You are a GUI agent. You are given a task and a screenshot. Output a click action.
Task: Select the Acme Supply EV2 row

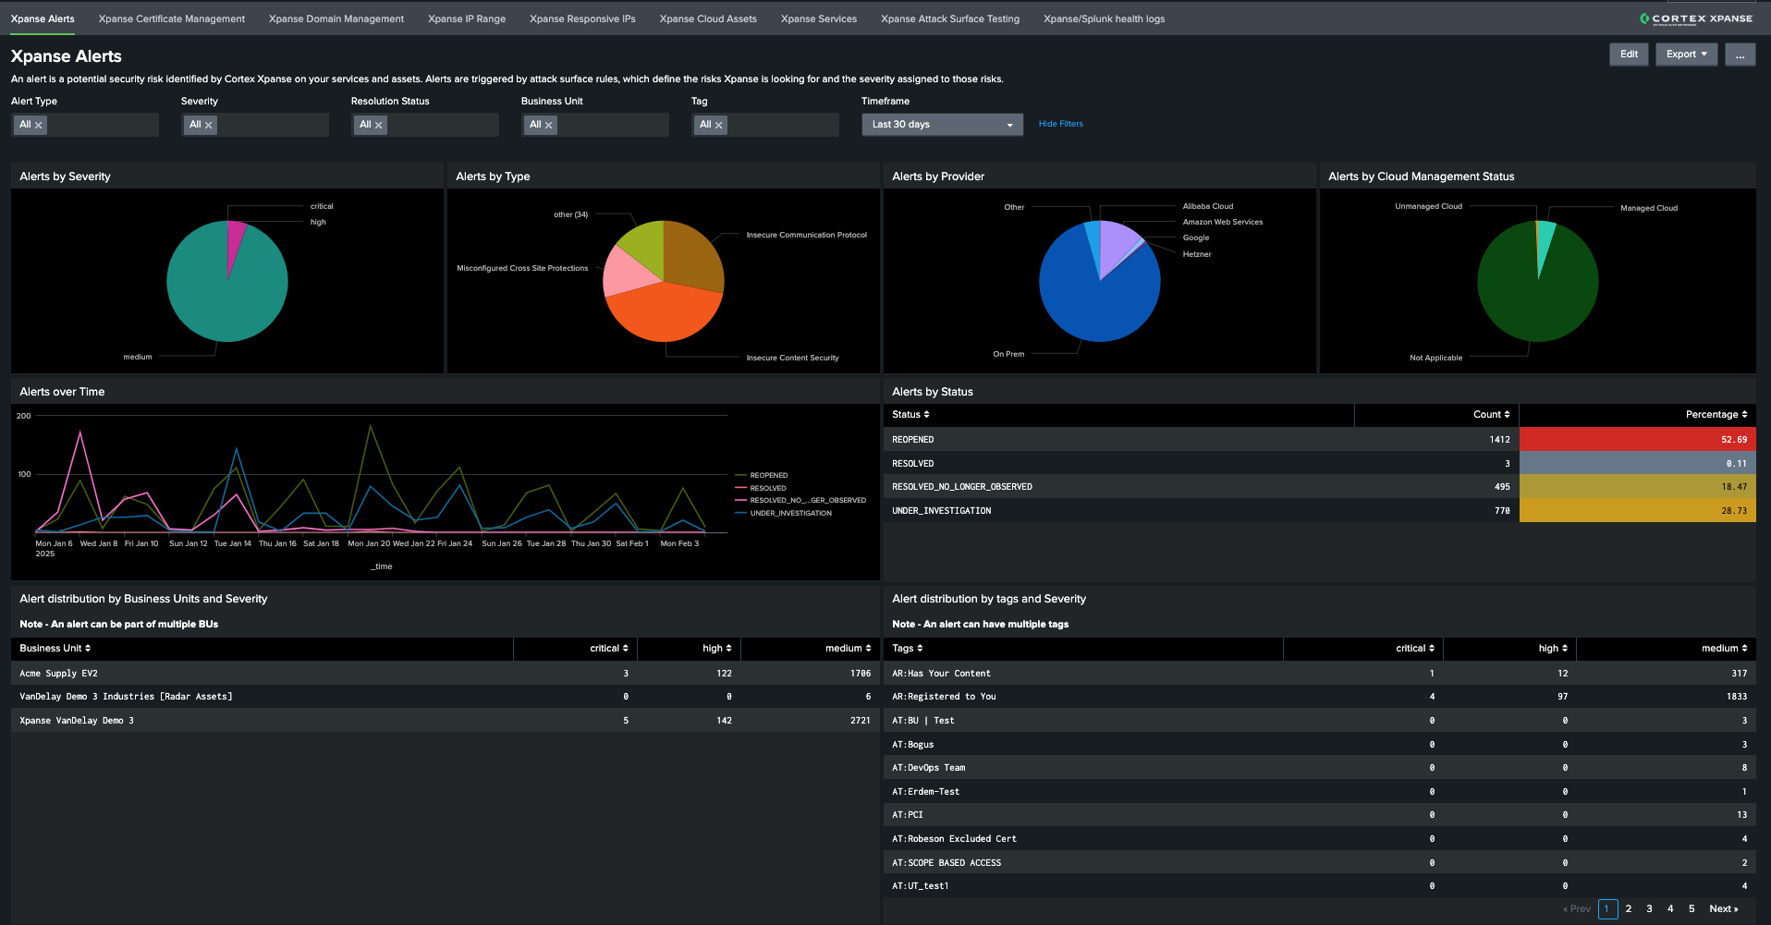pos(445,674)
